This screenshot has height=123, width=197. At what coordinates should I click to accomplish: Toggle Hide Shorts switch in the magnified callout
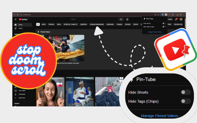pyautogui.click(x=186, y=92)
